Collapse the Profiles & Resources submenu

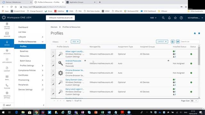43,42
